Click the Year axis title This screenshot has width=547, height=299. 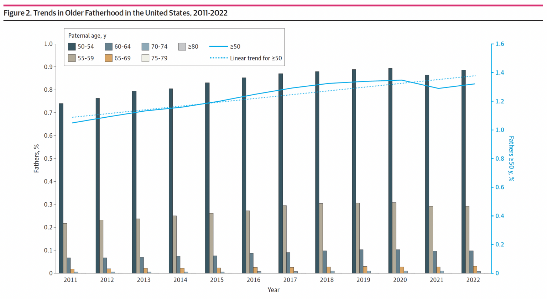pos(273,290)
